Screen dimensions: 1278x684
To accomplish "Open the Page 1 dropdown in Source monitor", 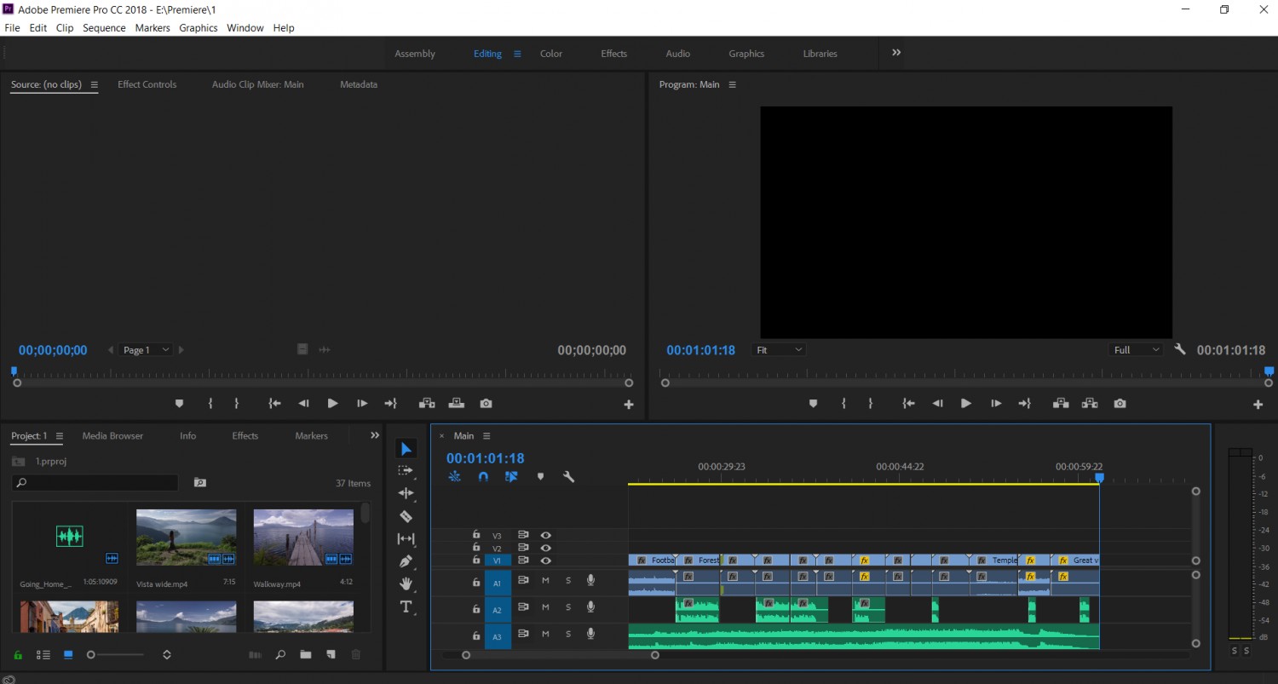I will 147,350.
